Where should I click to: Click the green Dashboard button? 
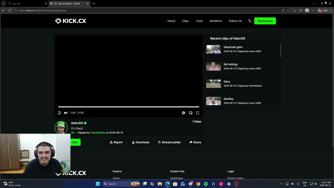[x=265, y=21]
